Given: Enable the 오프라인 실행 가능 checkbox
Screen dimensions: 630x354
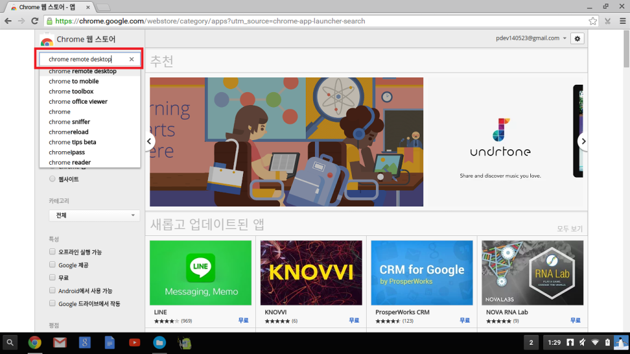Looking at the screenshot, I should [x=52, y=251].
